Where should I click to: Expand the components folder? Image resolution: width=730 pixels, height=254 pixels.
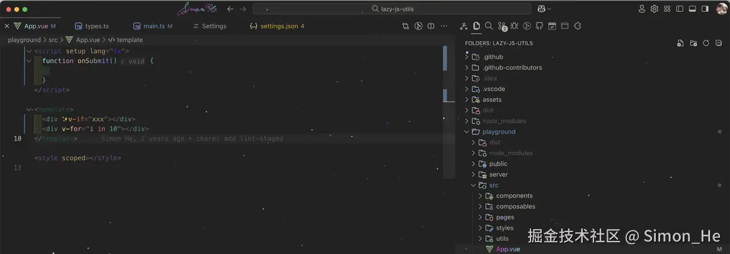pyautogui.click(x=514, y=196)
